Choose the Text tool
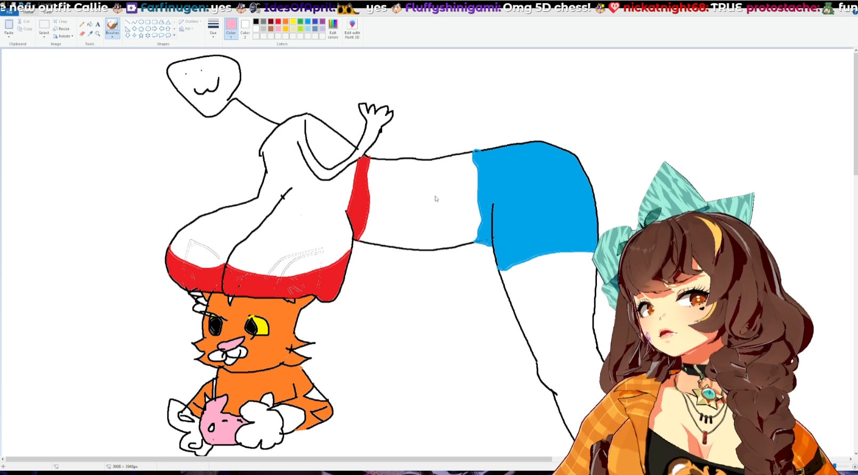 coord(98,25)
